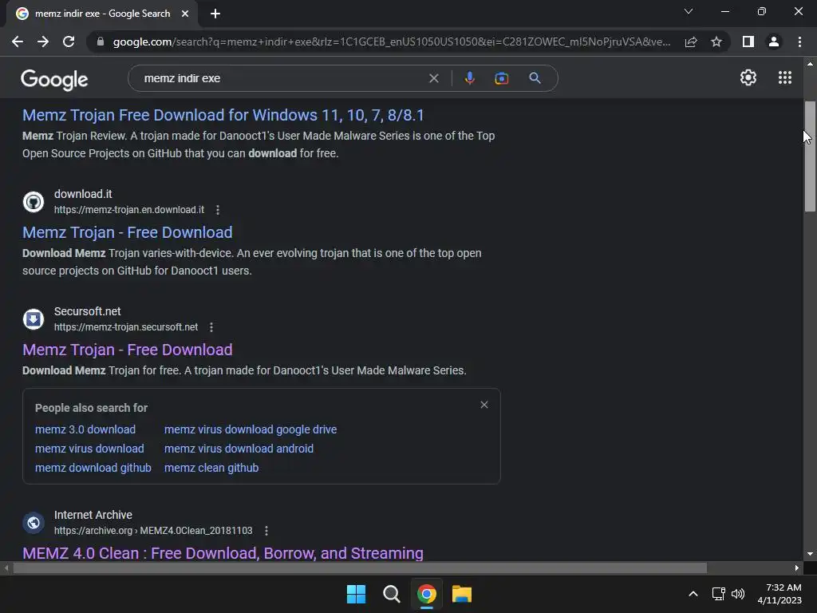Viewport: 817px width, 613px height.
Task: Click the horizontal scrollbar right arrow
Action: (x=796, y=568)
